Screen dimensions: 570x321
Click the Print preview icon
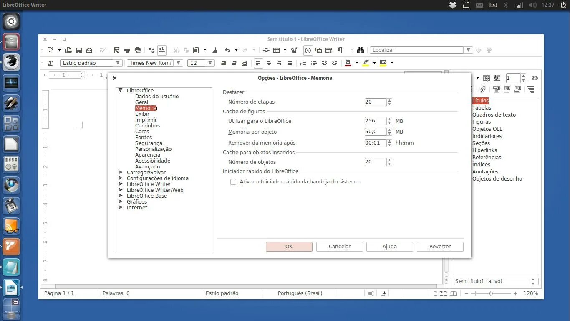(x=138, y=50)
